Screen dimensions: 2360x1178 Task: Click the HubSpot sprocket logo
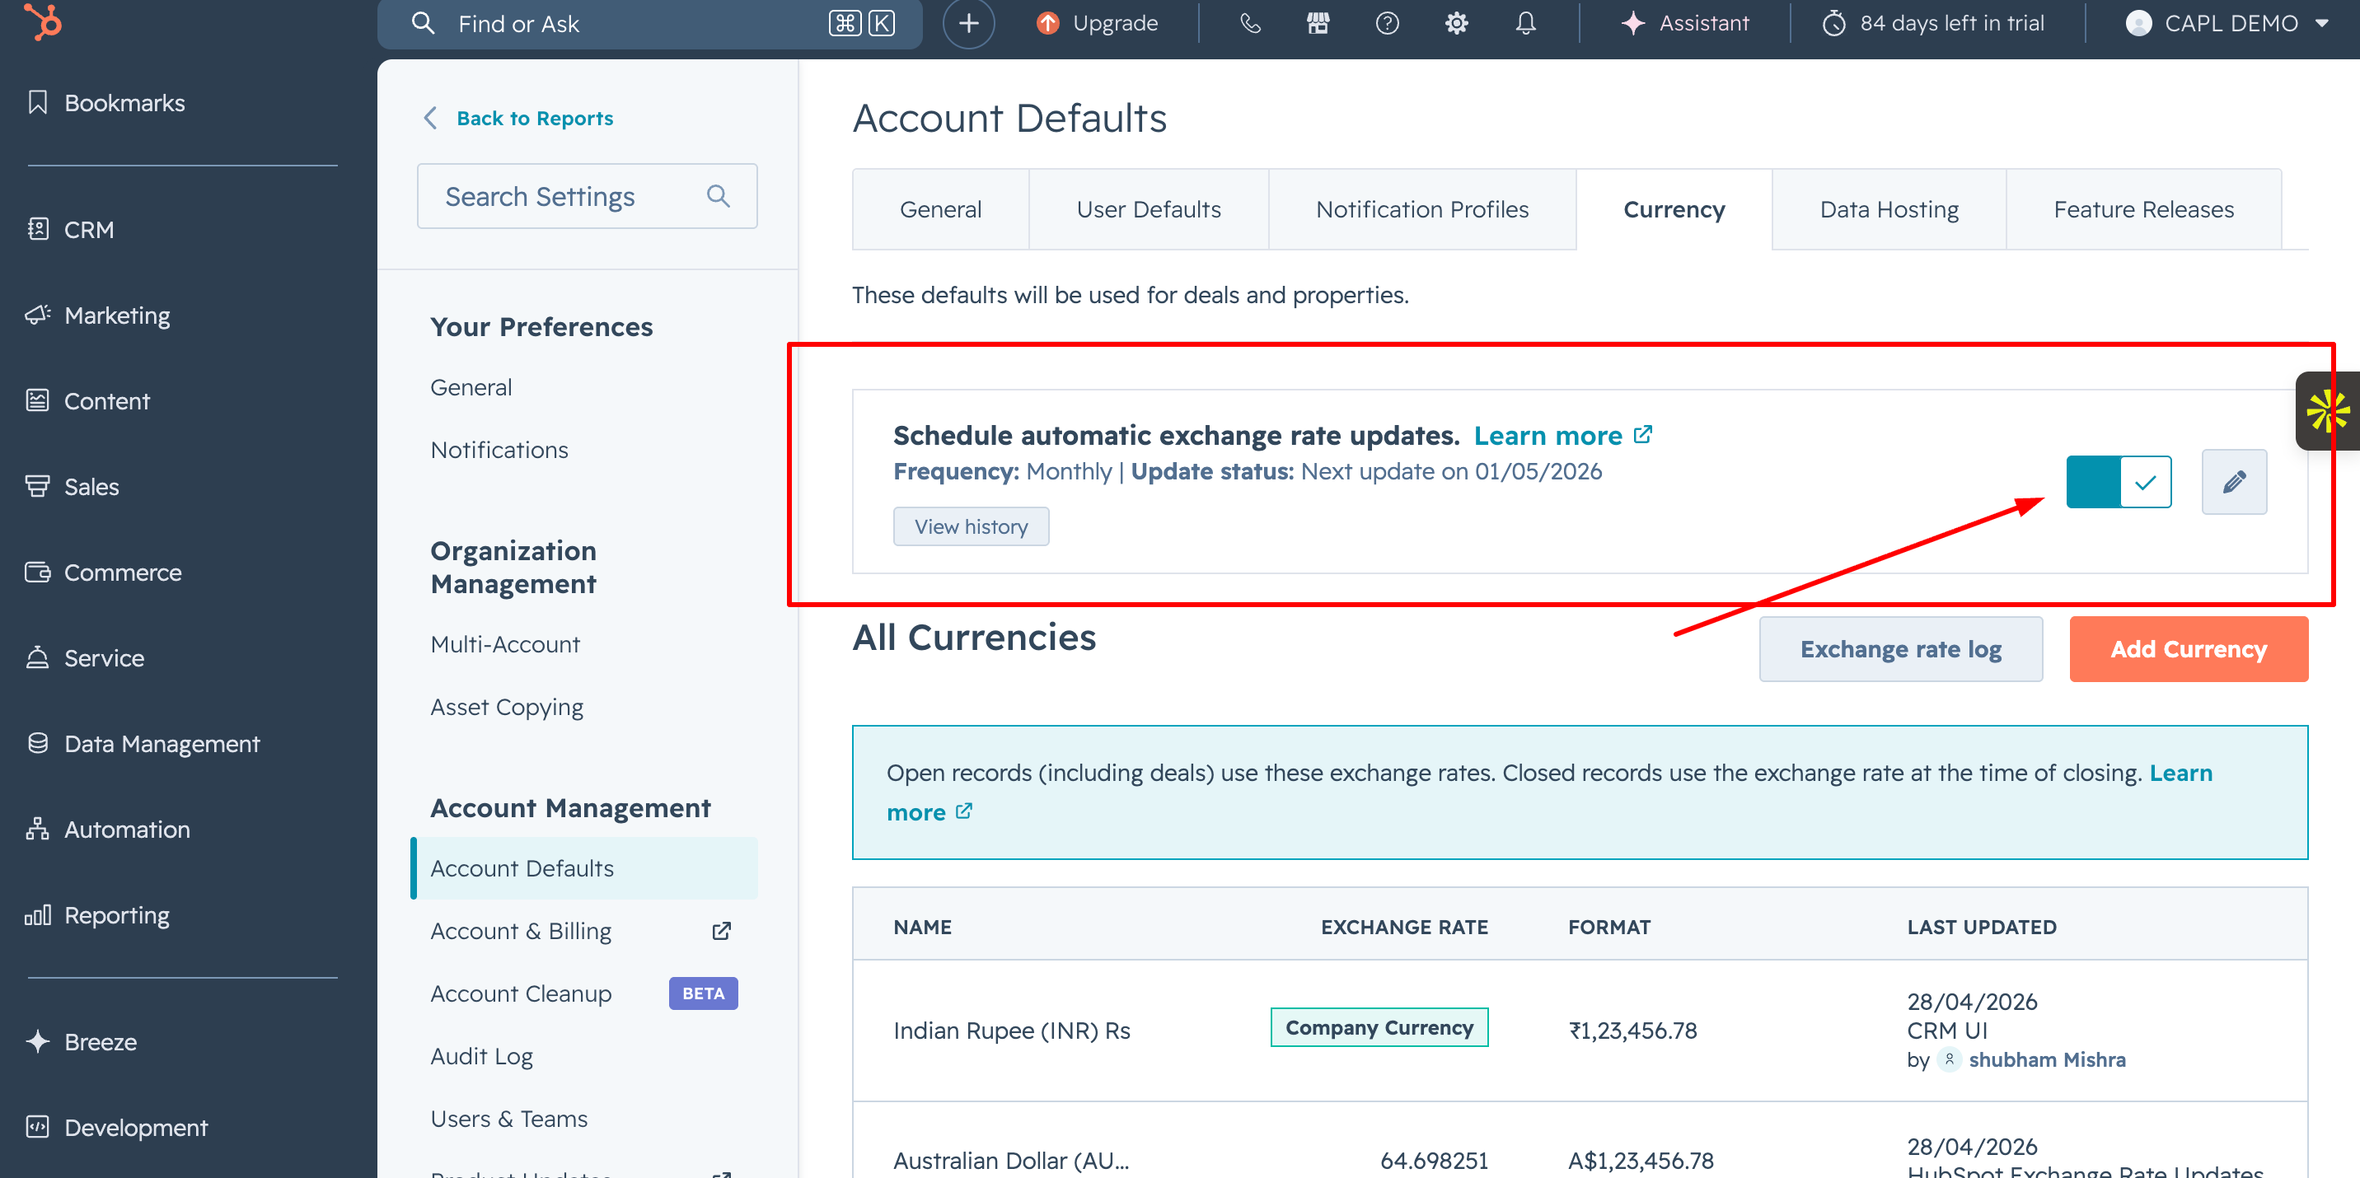click(42, 22)
